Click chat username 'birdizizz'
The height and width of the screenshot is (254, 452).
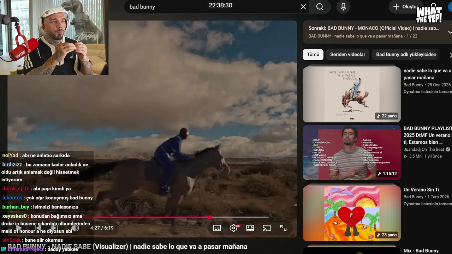pyautogui.click(x=12, y=164)
